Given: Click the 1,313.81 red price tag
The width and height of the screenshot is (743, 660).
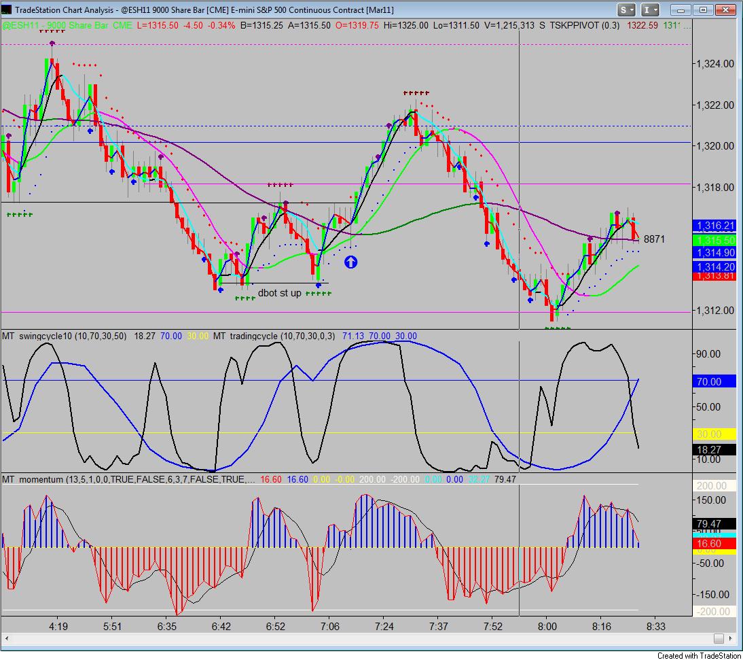Looking at the screenshot, I should click(x=714, y=277).
